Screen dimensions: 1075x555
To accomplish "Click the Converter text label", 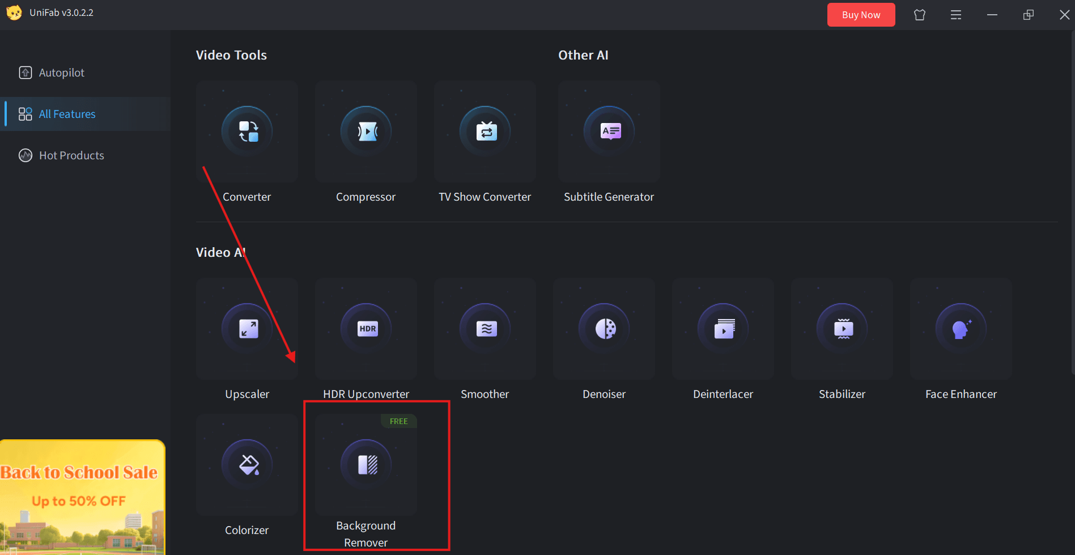I will [x=247, y=197].
